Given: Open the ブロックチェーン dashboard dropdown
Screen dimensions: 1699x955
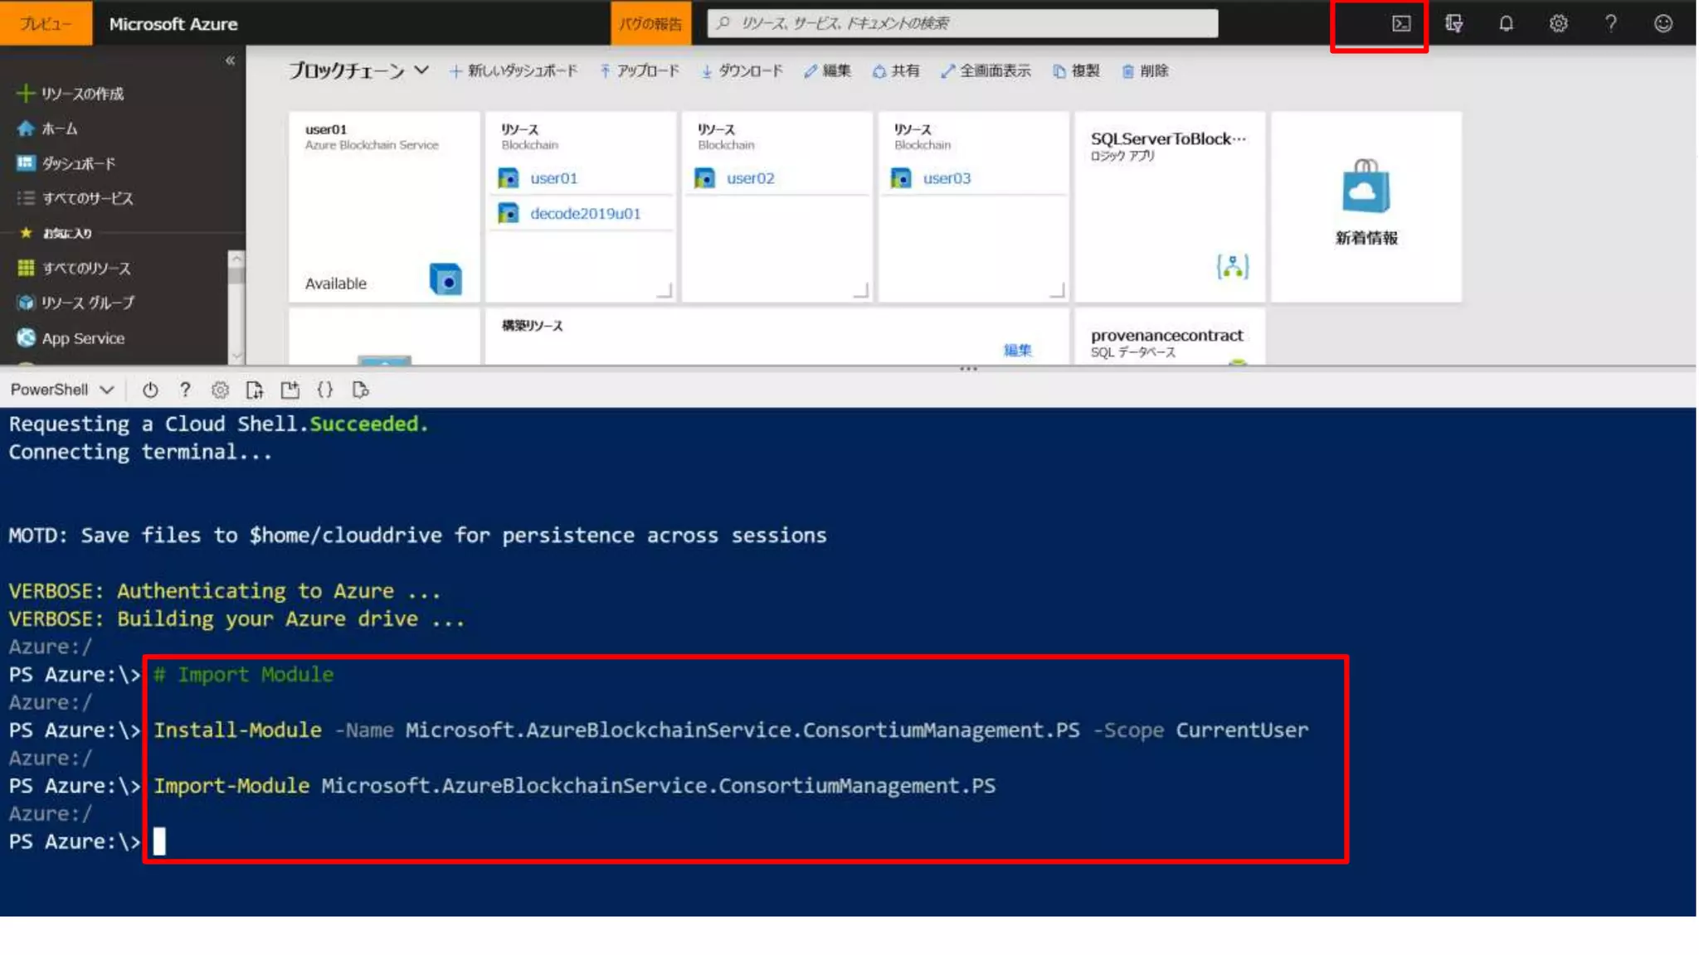Looking at the screenshot, I should tap(421, 70).
